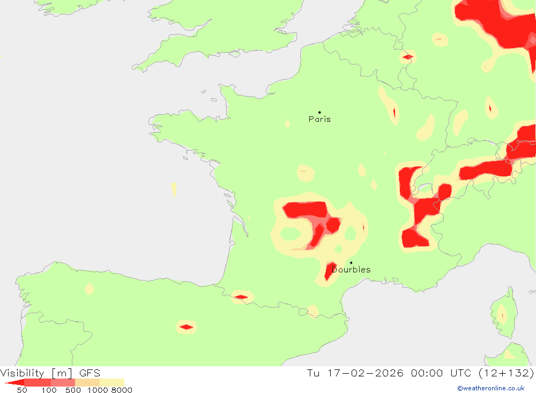Screen dimensions: 536x393
Task: Open the weatheronline.co.uk copyright link
Action: click(x=491, y=388)
